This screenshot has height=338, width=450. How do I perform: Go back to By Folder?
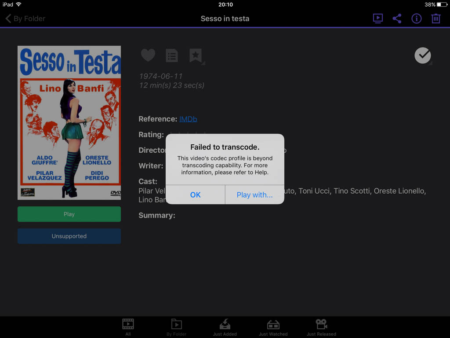[25, 18]
